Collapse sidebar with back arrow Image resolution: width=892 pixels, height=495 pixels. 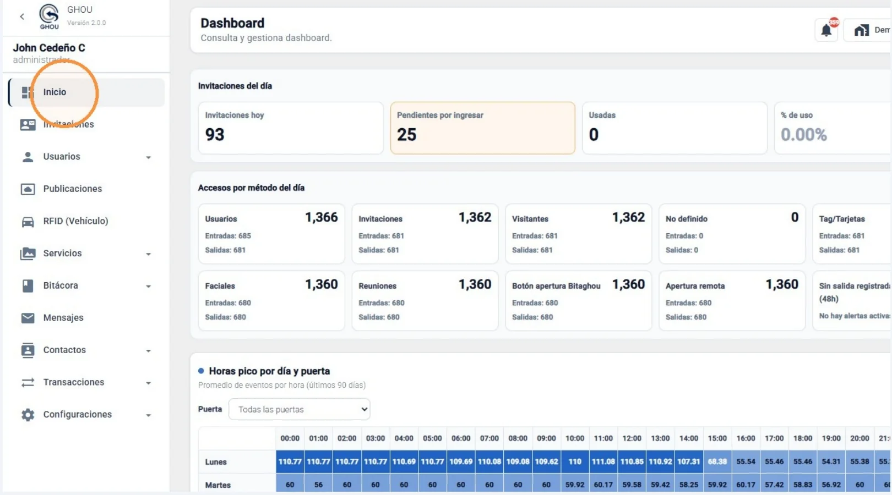pyautogui.click(x=22, y=16)
